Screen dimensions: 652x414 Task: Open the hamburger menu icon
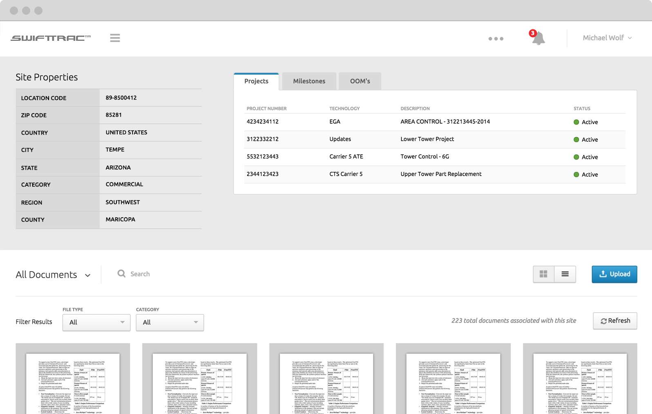click(115, 38)
